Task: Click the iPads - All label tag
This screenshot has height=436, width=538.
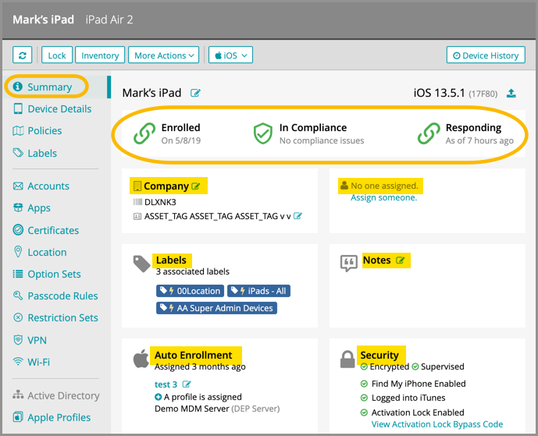Action: [x=258, y=291]
